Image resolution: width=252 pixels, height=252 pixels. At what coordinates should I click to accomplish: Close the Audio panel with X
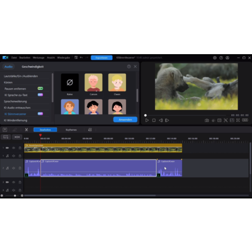point(135,66)
